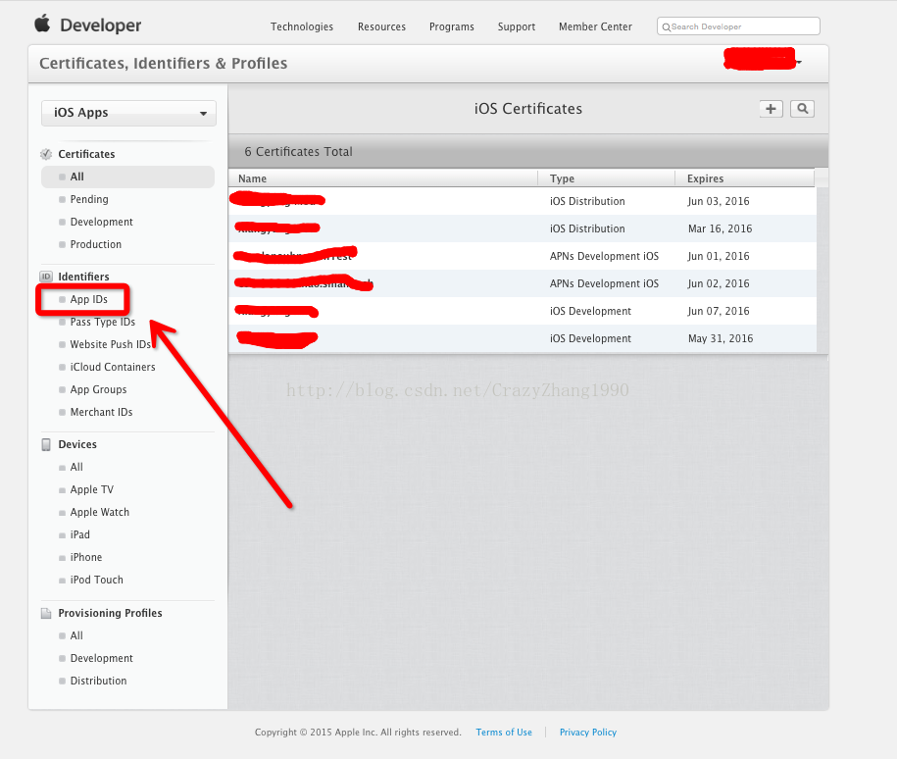
Task: Open the iOS Apps platform dropdown
Action: point(128,113)
